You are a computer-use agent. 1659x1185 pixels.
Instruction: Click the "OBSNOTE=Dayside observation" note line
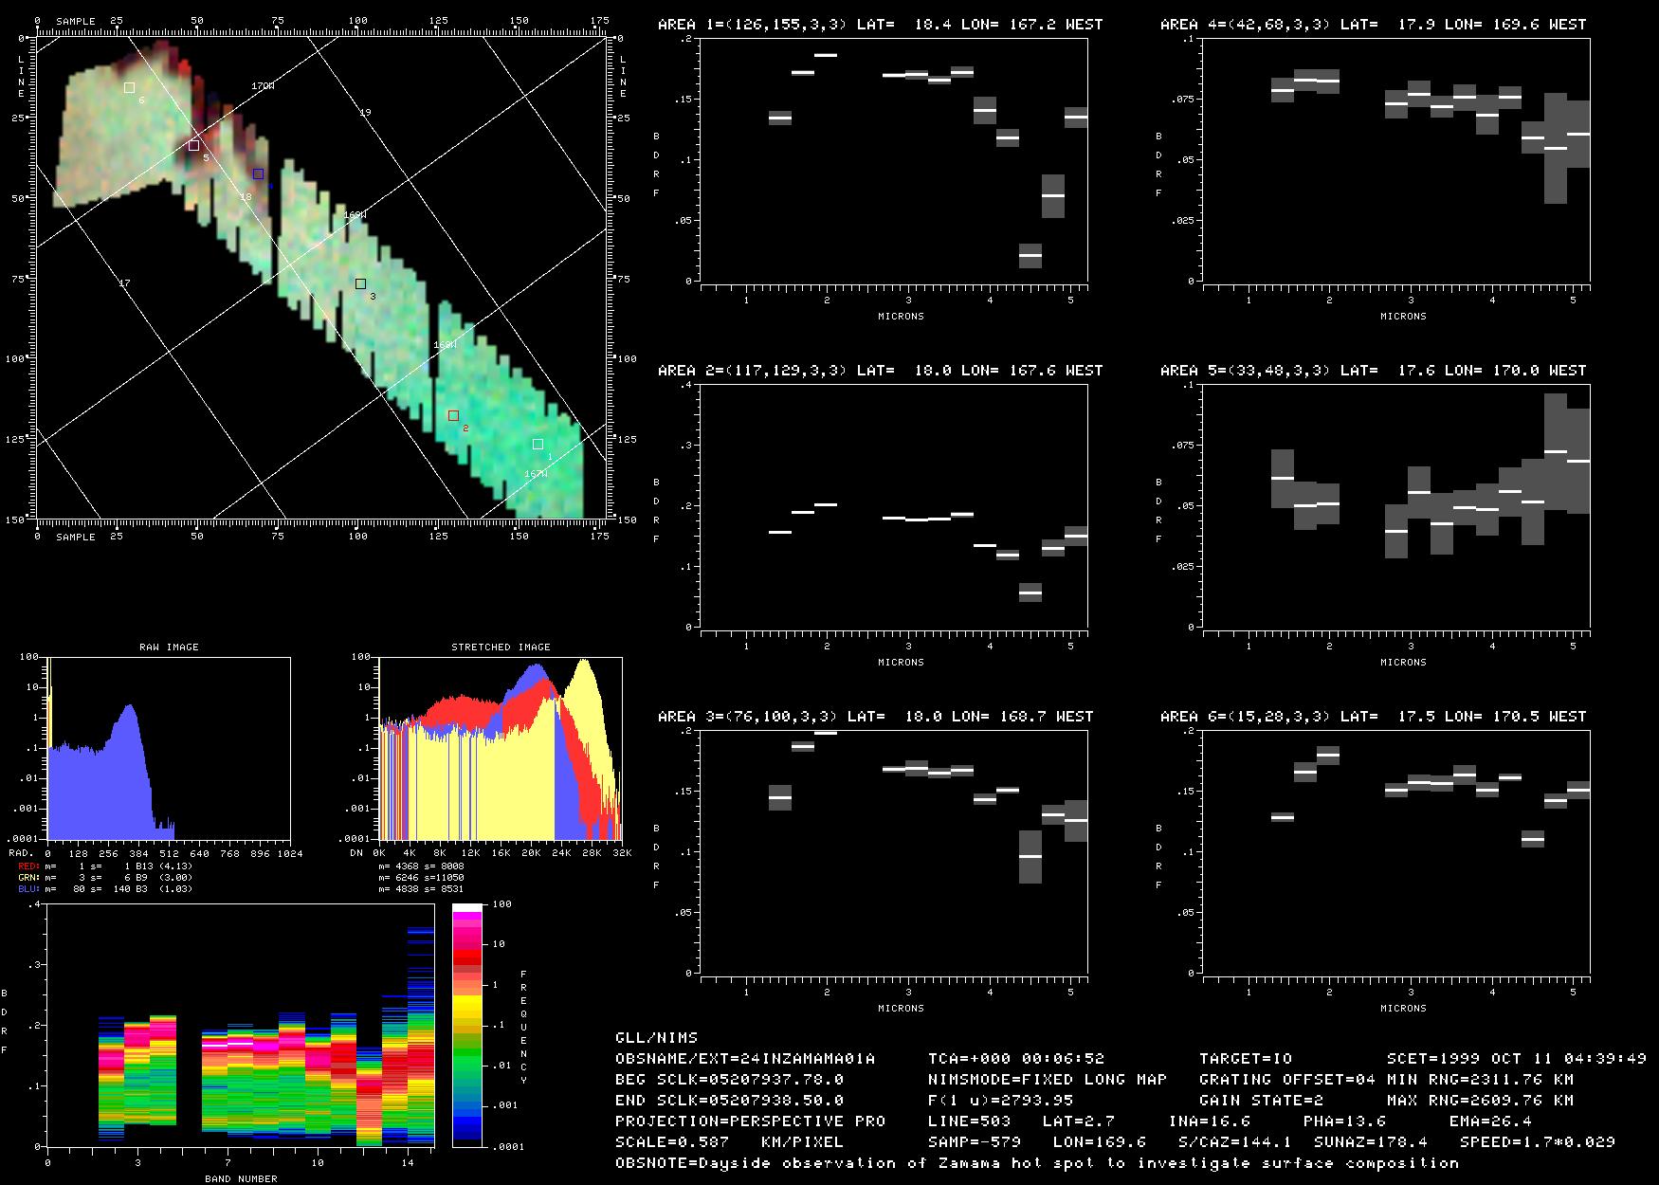pos(1037,1163)
